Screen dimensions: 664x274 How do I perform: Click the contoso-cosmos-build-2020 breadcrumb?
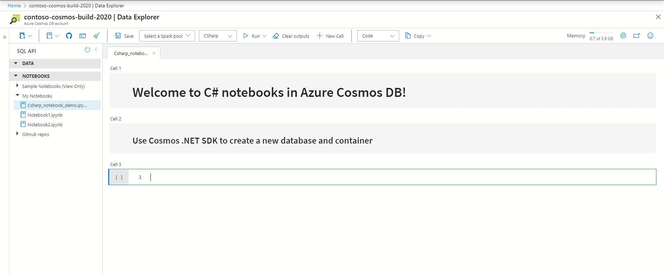(x=76, y=6)
